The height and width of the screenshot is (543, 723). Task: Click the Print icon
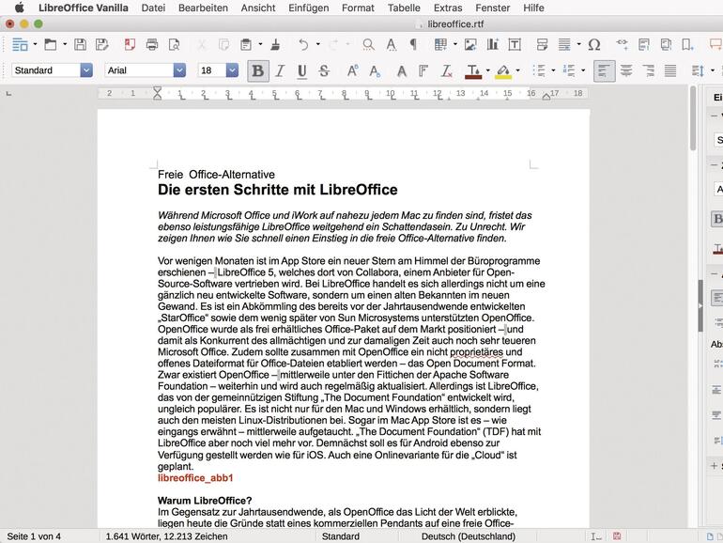point(152,45)
